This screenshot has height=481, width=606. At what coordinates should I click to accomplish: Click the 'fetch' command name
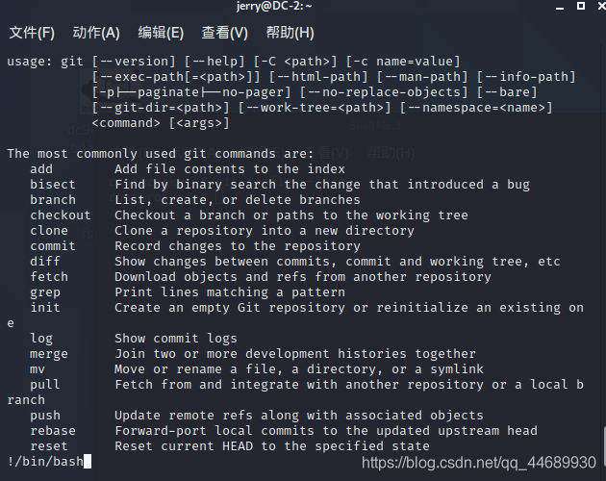click(49, 277)
